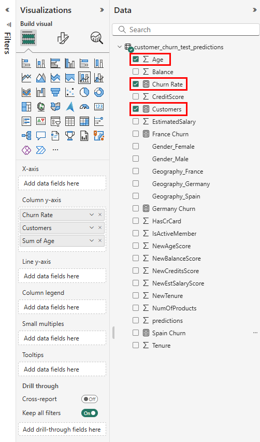Open the Analytics magnifier tab

tap(97, 38)
